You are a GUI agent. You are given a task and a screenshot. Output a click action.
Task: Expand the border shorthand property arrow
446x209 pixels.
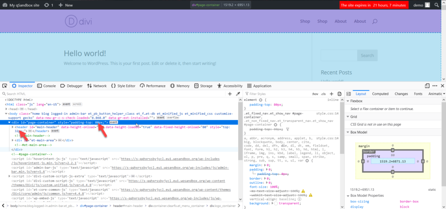tap(265, 179)
